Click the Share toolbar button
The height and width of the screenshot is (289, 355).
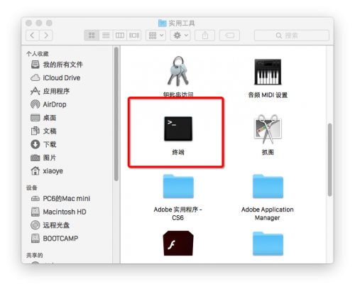(205, 36)
